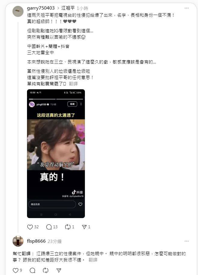Open comments on garry750403's post
198x275 pixels.
pyautogui.click(x=49, y=227)
